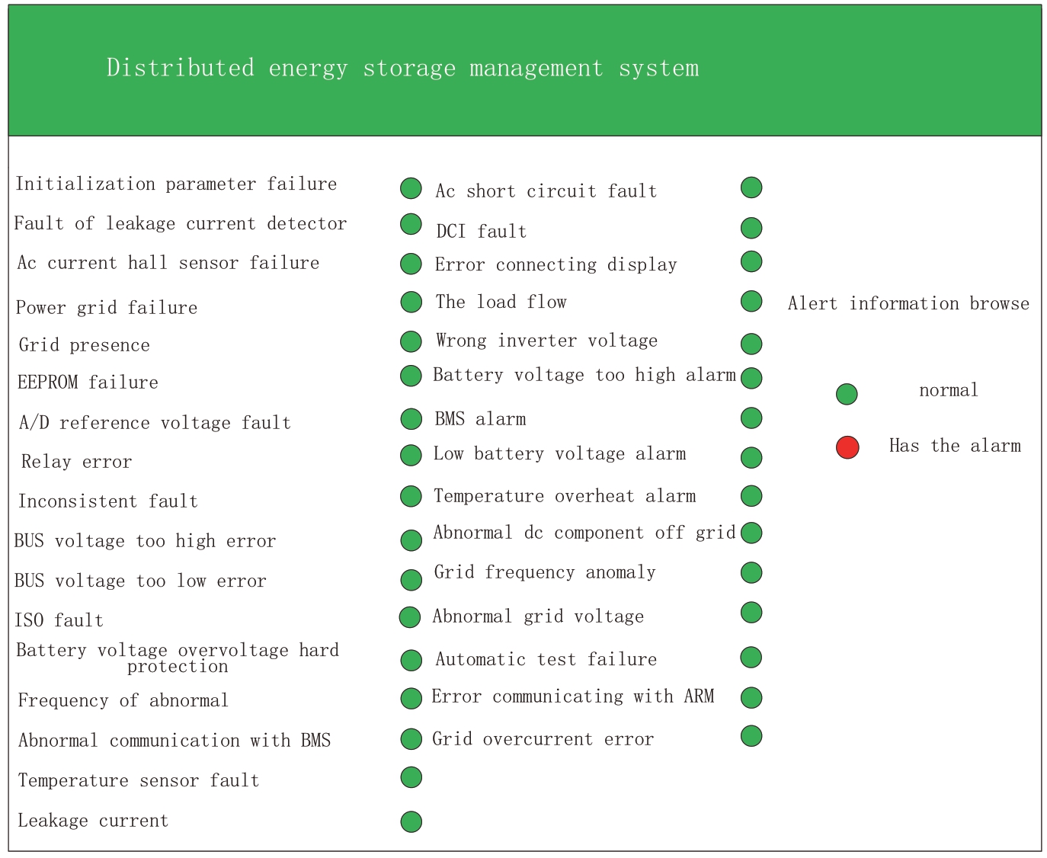The image size is (1047, 858).
Task: Click the Initialization parameter failure status indicator
Action: pos(411,188)
